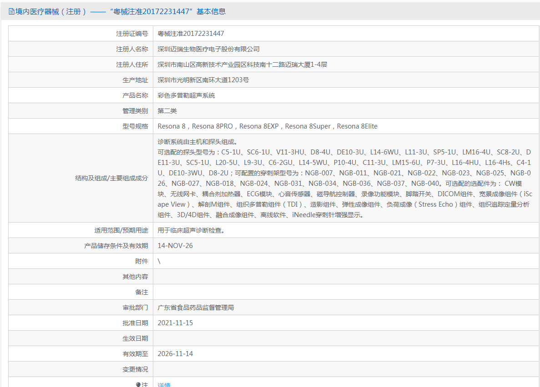Click management category value 第二类
The width and height of the screenshot is (540, 387).
pos(167,111)
